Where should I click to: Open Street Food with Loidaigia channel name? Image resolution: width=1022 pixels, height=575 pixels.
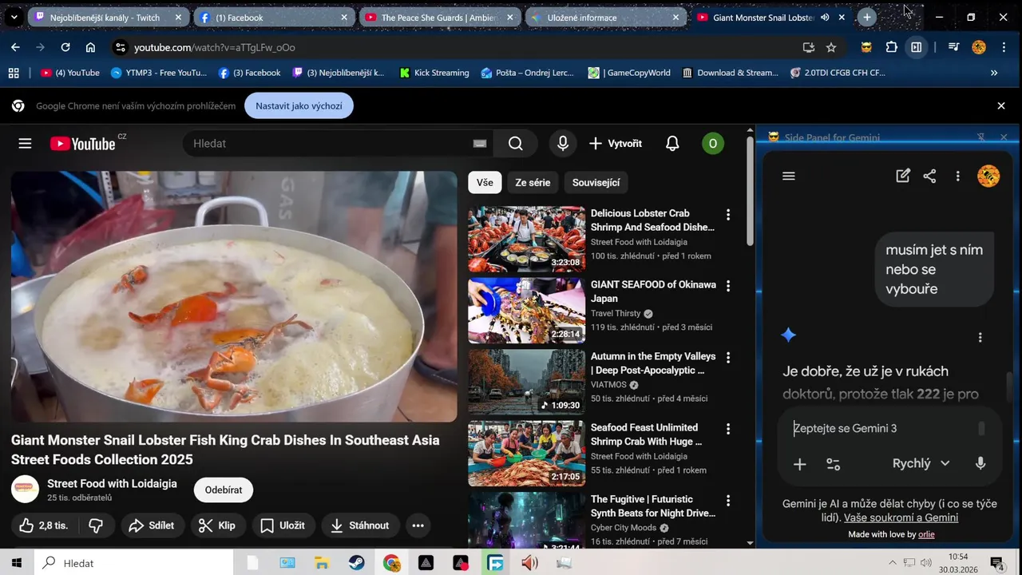point(112,483)
